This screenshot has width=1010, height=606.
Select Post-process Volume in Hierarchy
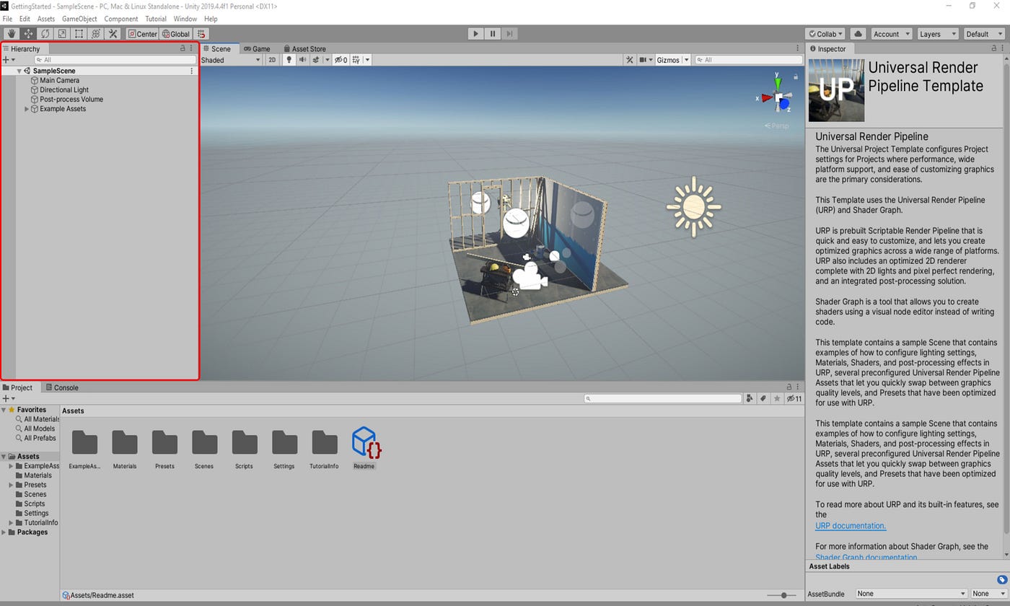click(x=71, y=100)
